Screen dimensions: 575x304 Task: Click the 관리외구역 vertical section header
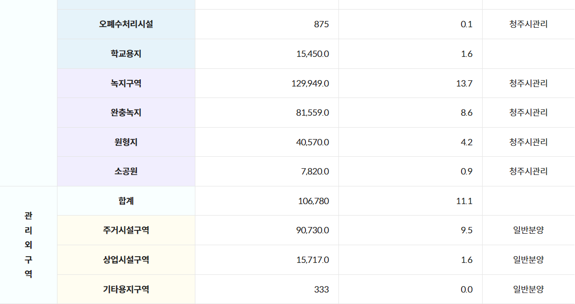pyautogui.click(x=28, y=245)
